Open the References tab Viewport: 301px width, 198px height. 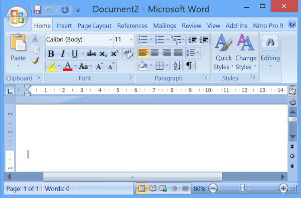(x=132, y=25)
